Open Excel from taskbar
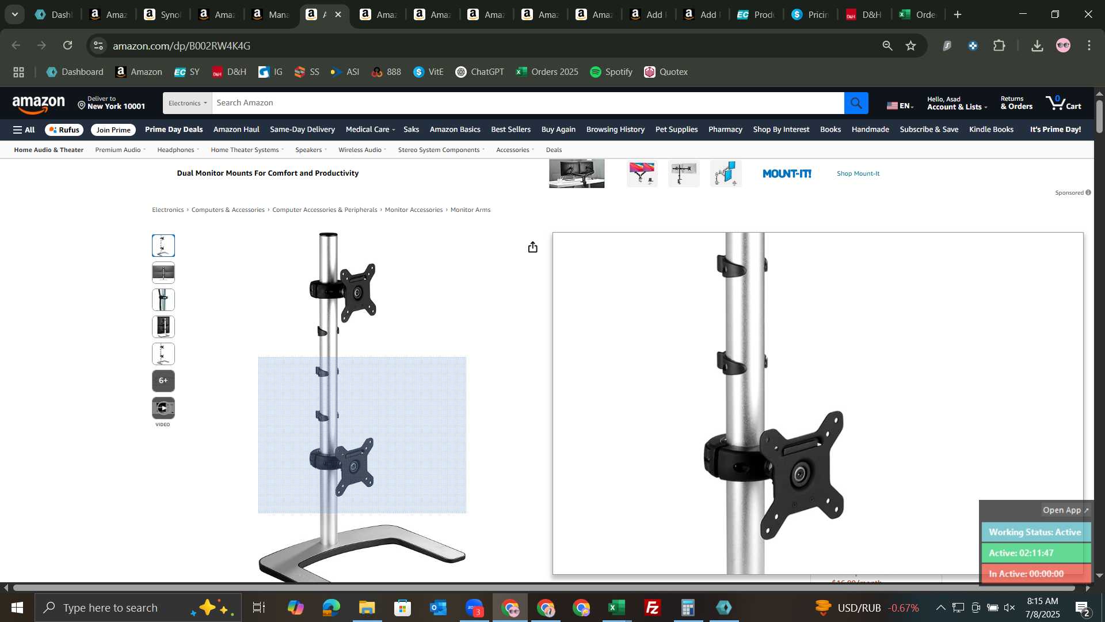 point(617,608)
